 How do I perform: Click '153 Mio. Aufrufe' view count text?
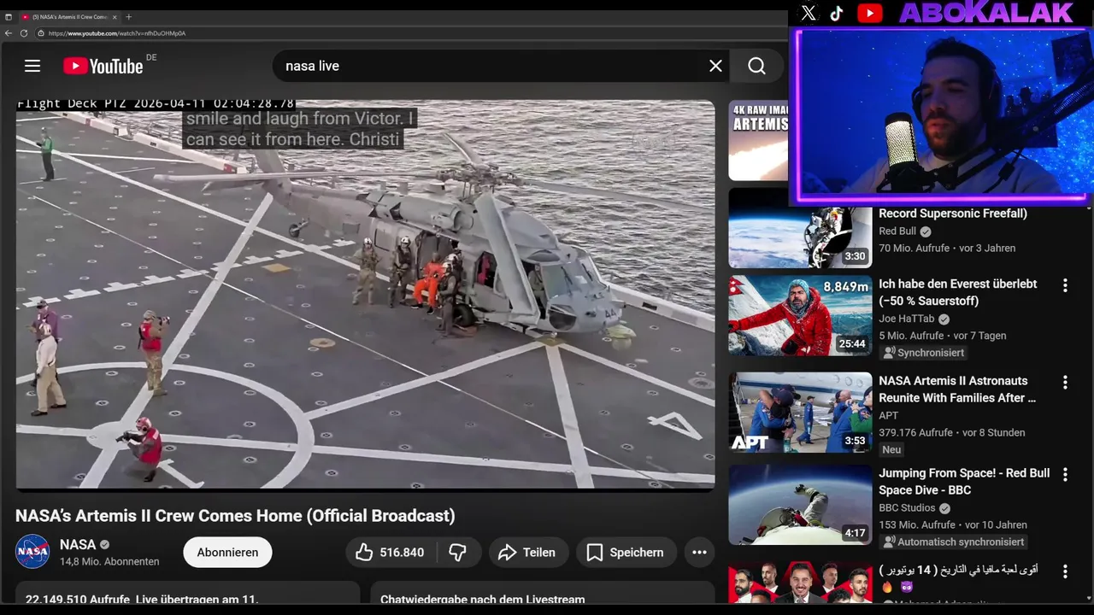pyautogui.click(x=917, y=525)
